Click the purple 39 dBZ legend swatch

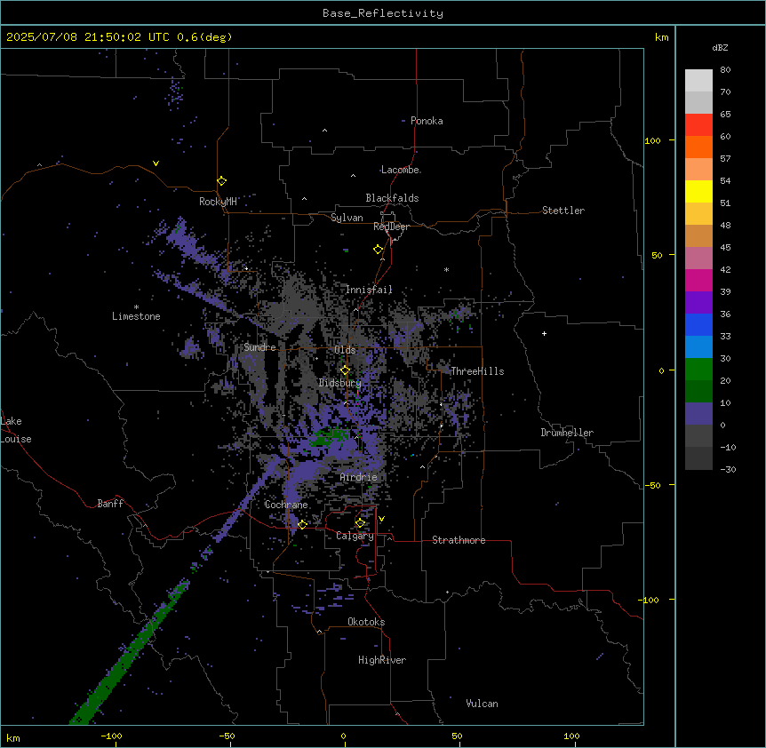coord(698,302)
